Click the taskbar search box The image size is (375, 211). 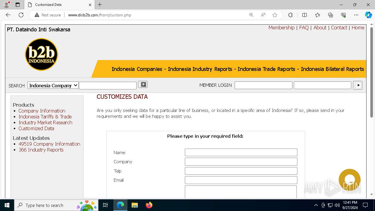tap(56, 205)
